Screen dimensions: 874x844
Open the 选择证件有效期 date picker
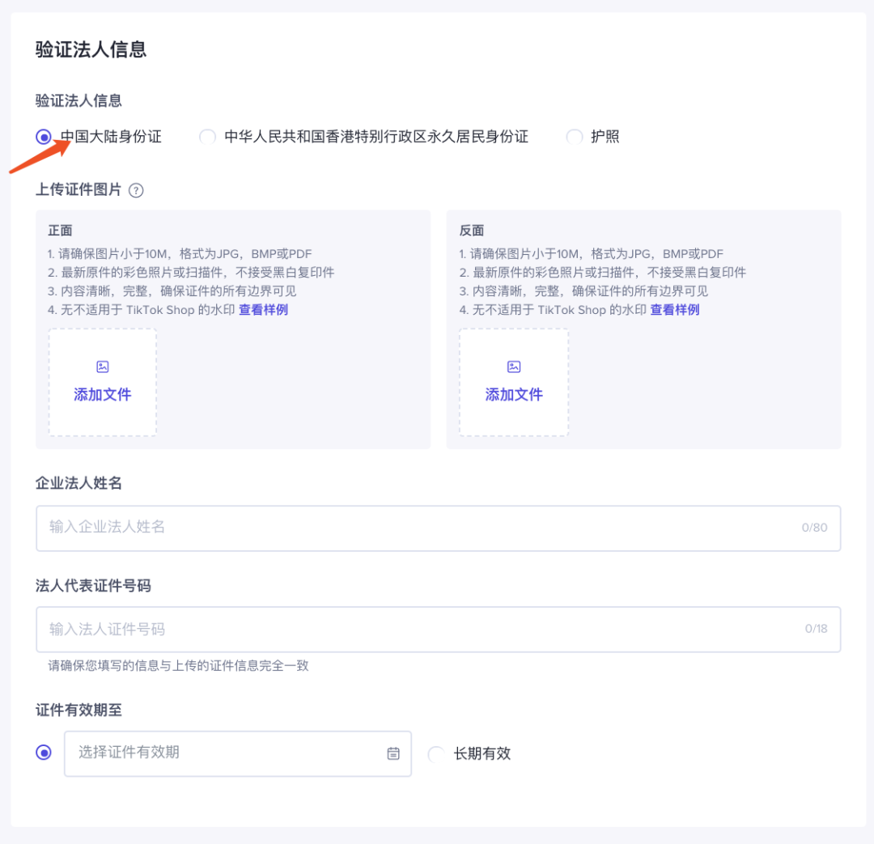[x=202, y=753]
